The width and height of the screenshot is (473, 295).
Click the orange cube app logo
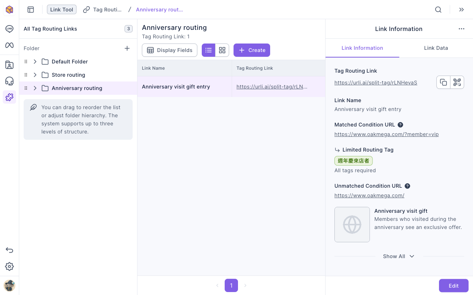(9, 10)
